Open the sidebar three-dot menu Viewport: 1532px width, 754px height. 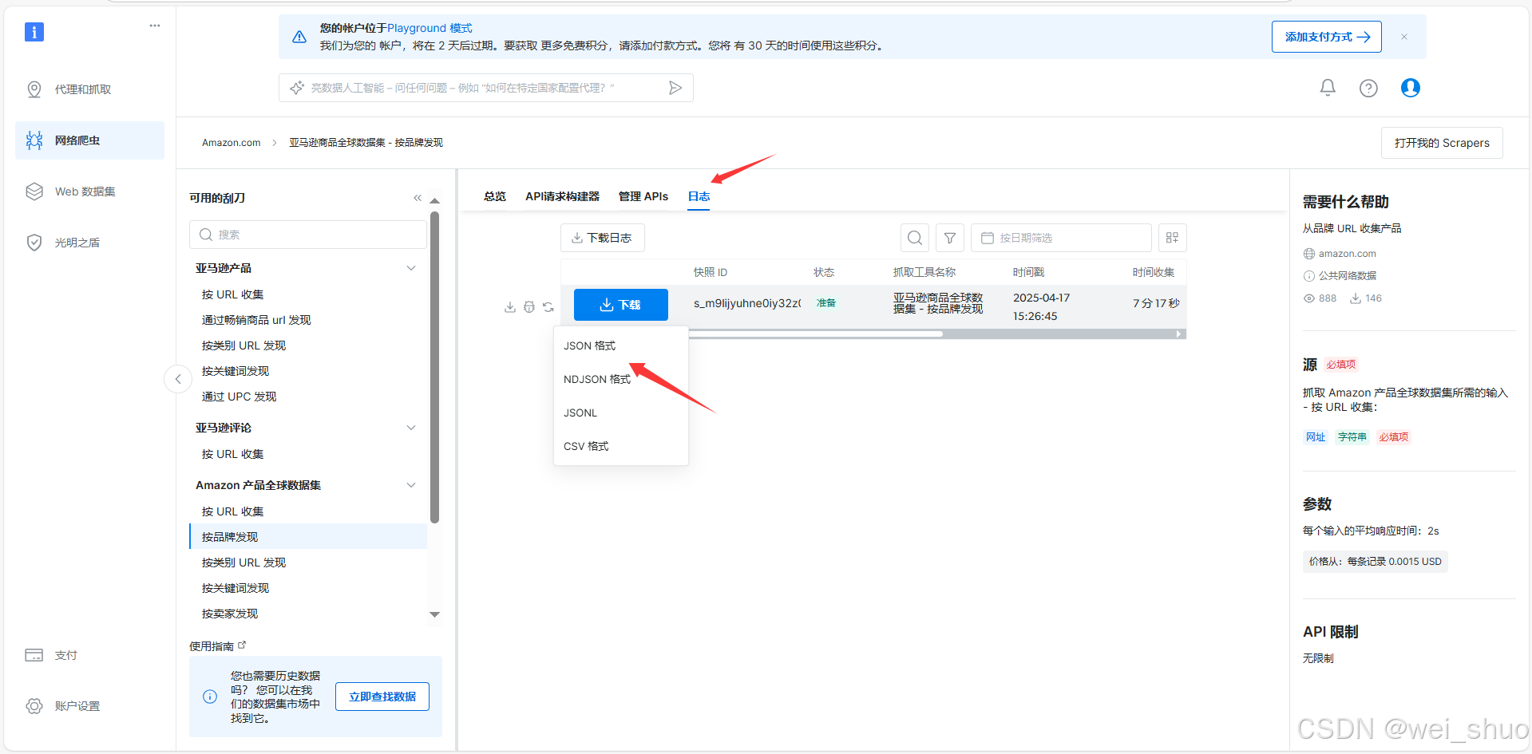(x=155, y=26)
